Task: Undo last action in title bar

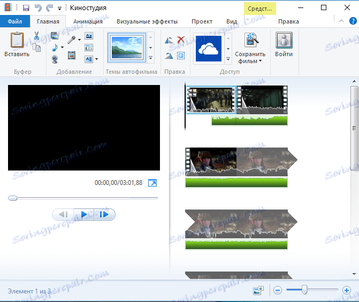Action: point(38,8)
